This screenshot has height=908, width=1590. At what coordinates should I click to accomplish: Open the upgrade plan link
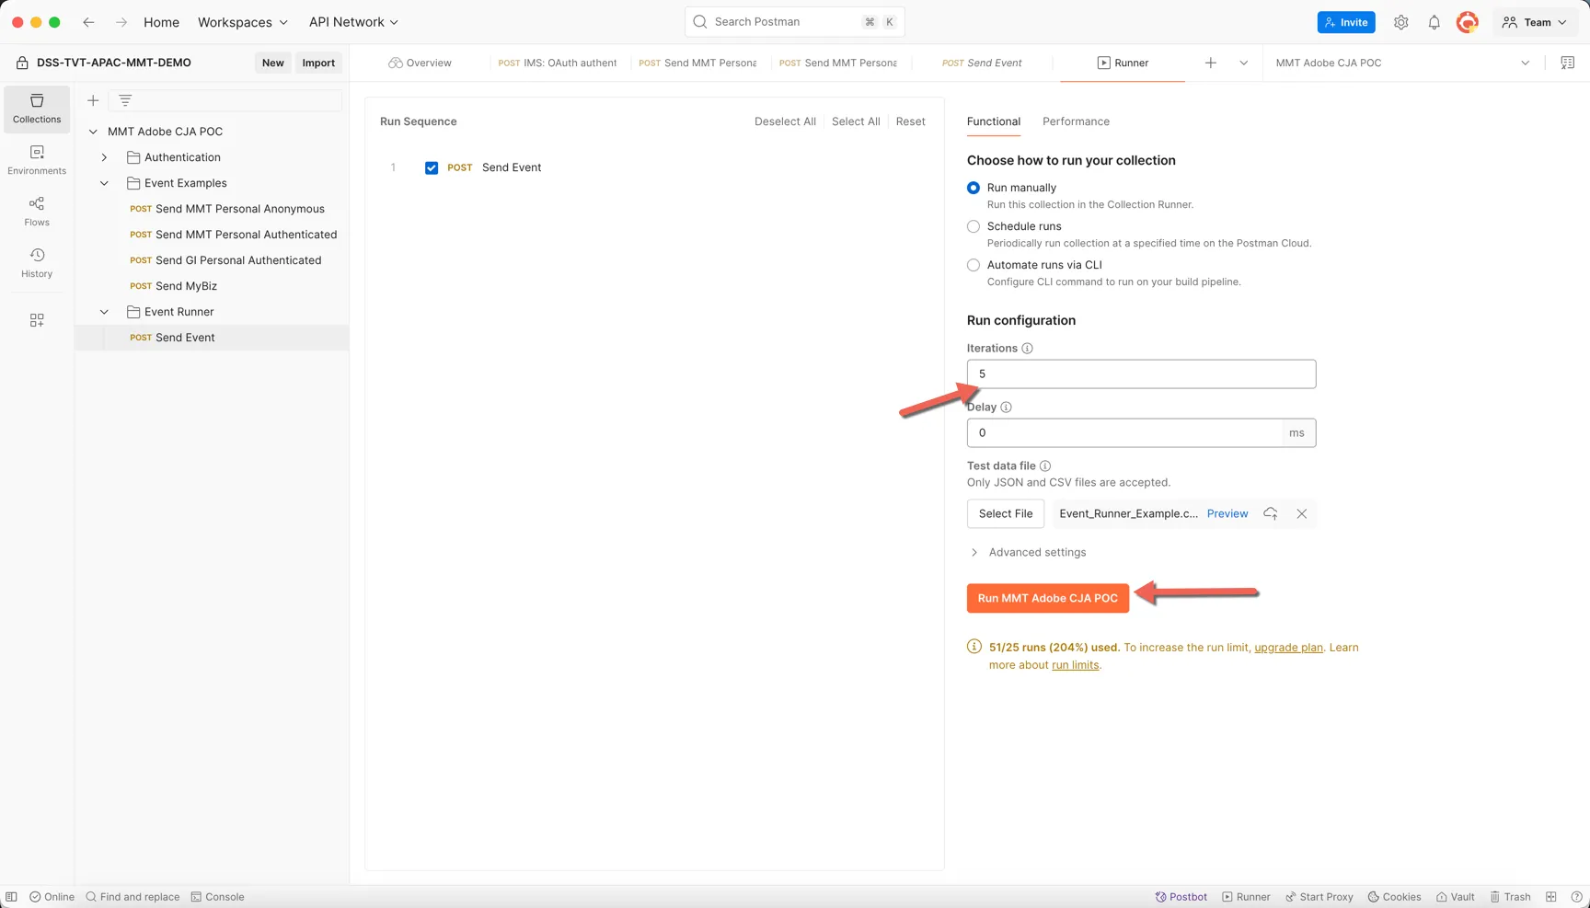(1288, 648)
